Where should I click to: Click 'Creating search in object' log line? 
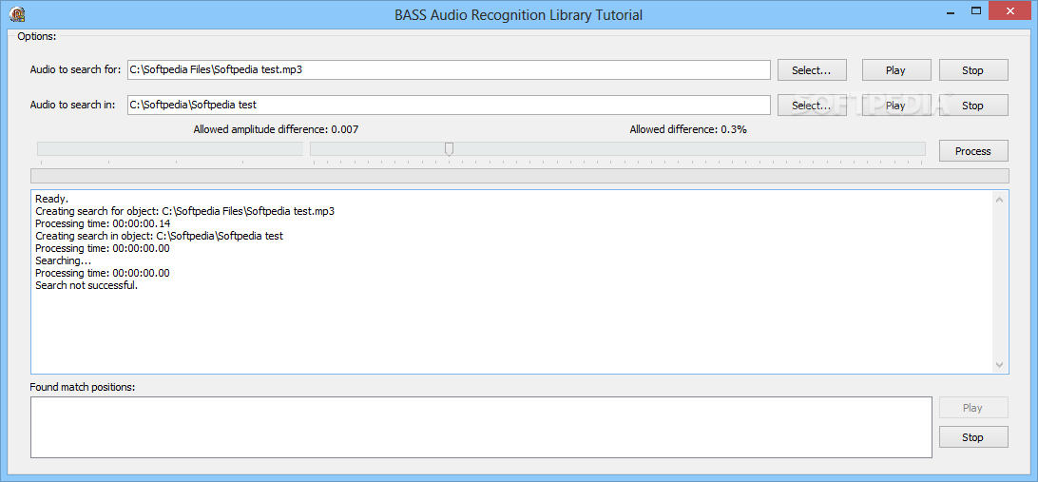tap(159, 236)
